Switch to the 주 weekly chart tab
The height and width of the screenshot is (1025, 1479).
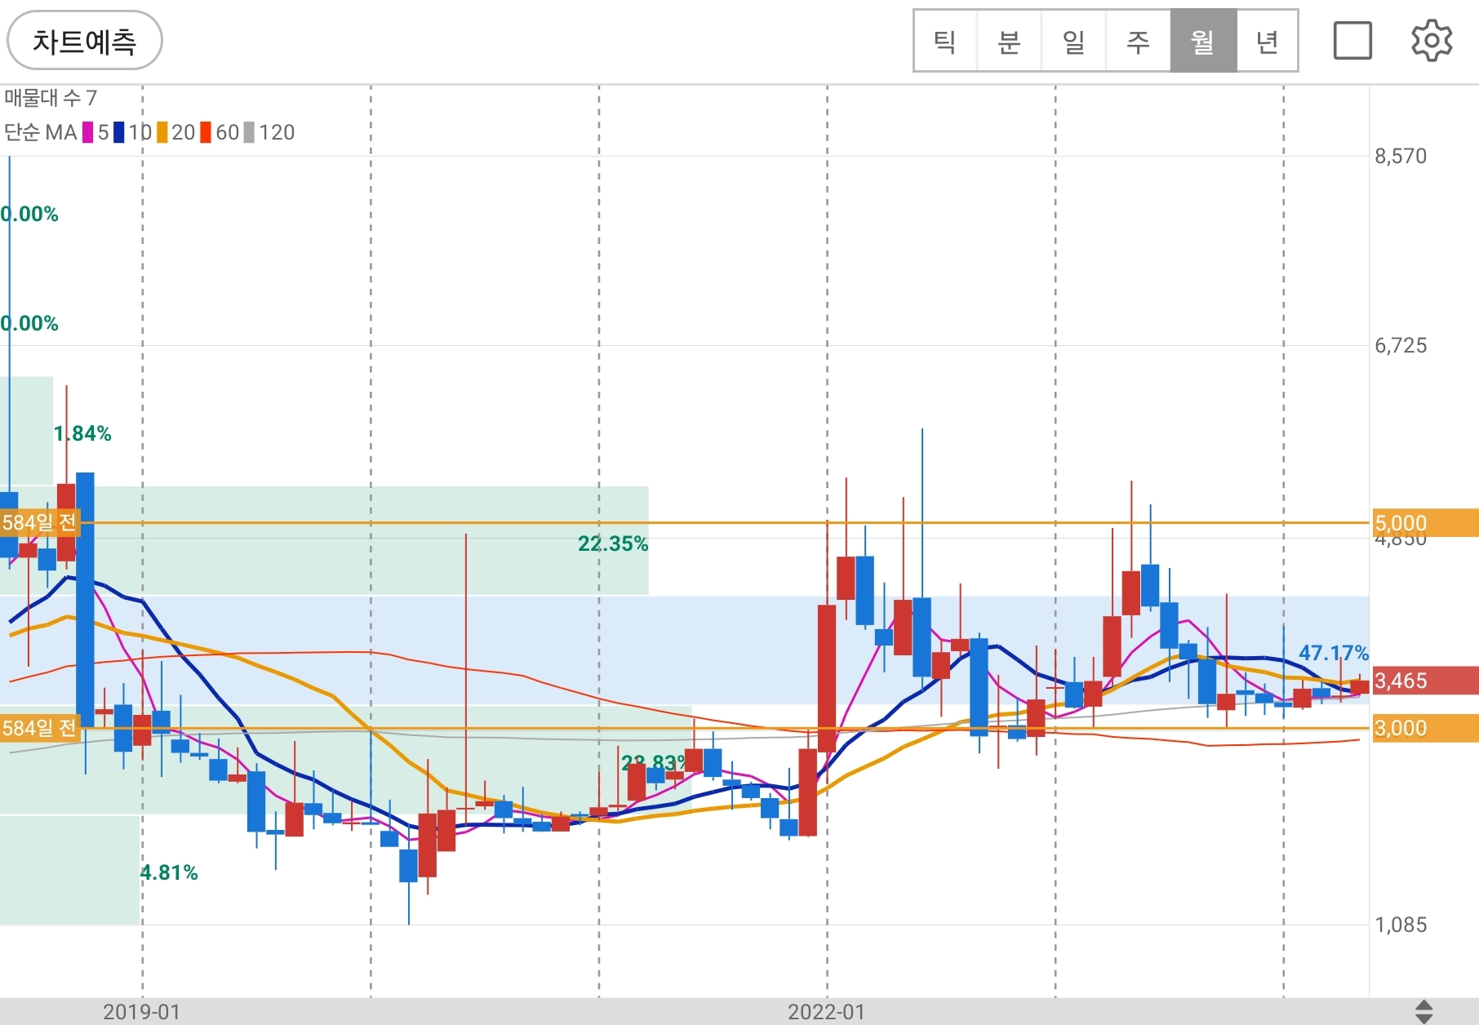click(x=1139, y=41)
